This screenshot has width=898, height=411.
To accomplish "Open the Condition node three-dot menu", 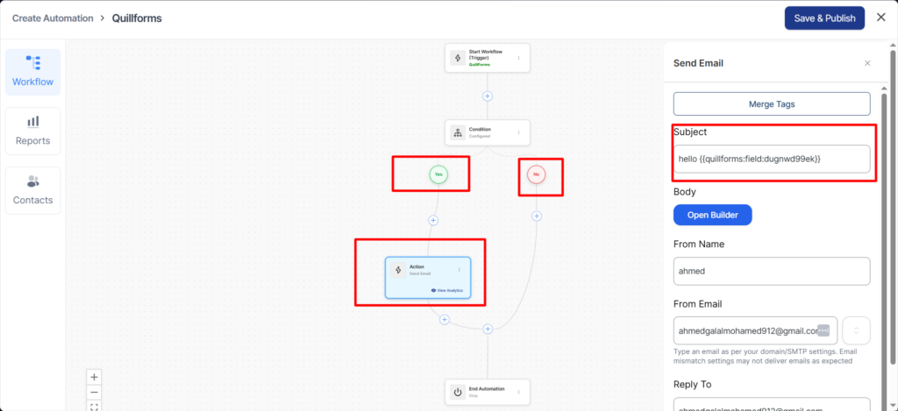I will (x=518, y=133).
